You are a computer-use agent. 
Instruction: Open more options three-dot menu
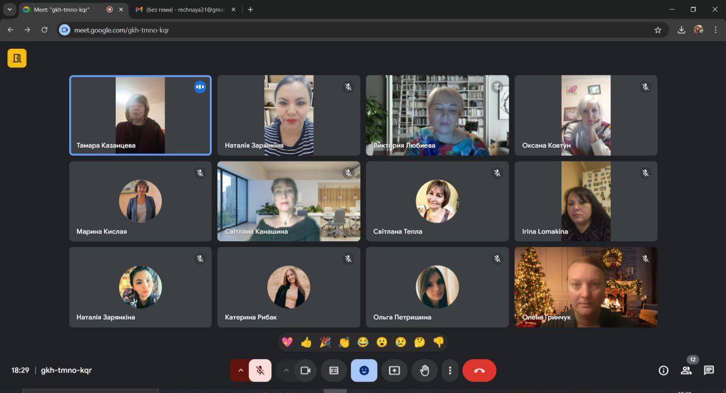click(x=450, y=370)
